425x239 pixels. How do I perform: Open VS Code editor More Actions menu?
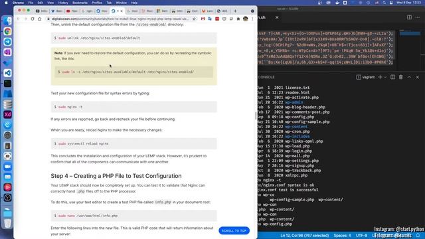[x=418, y=17]
